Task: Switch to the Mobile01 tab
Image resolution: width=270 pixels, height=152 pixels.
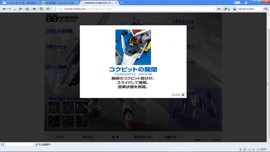Action: click(60, 3)
